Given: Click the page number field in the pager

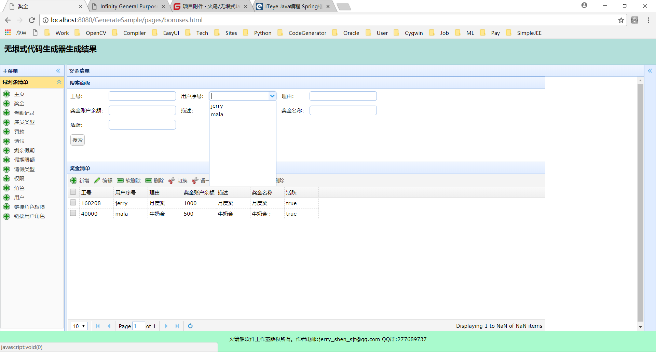Looking at the screenshot, I should coord(139,326).
